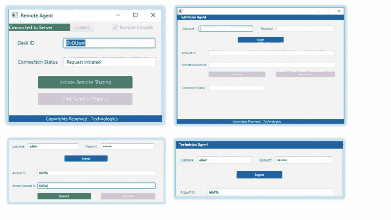Click the Connected to Server status label
The height and width of the screenshot is (220, 391).
tap(40, 27)
